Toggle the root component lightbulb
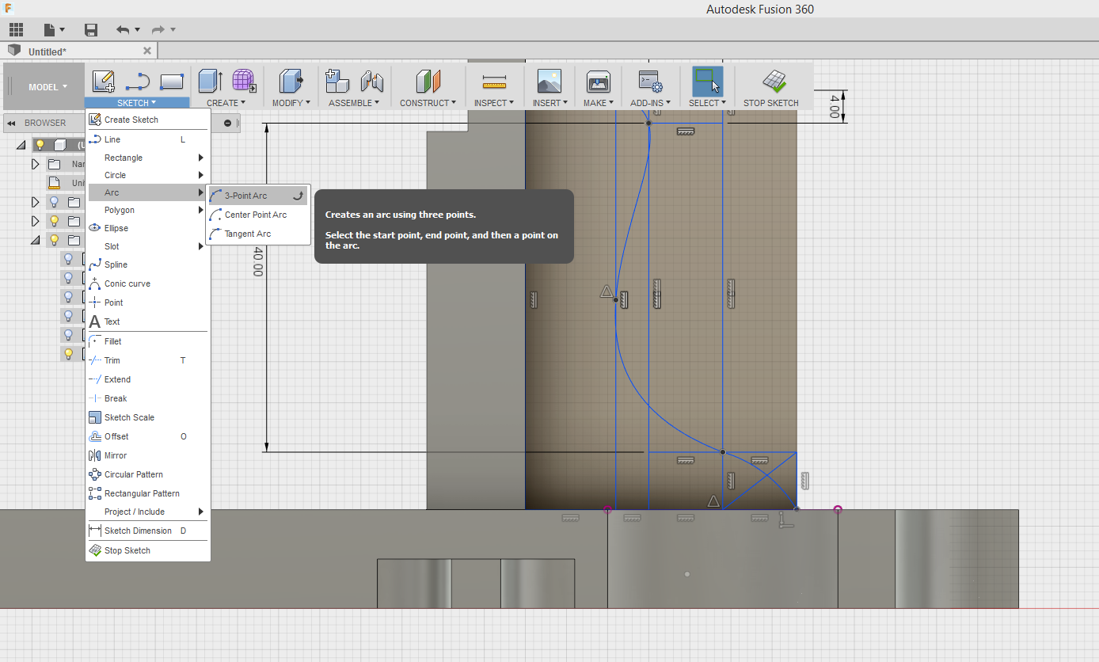Screen dimensions: 1099x662 click(40, 145)
